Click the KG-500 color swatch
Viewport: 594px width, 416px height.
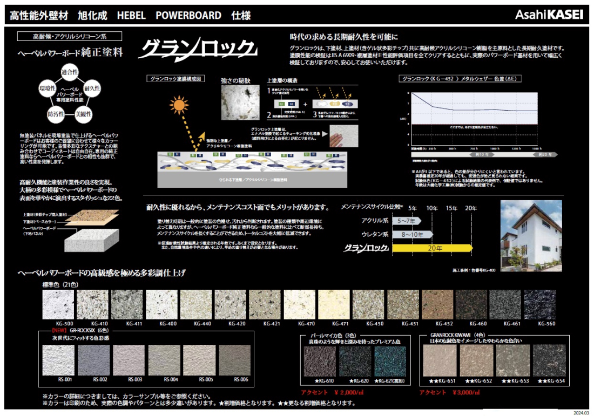58,305
